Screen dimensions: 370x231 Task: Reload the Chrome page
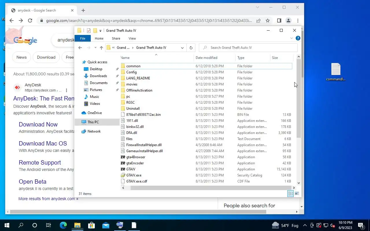pos(30,21)
